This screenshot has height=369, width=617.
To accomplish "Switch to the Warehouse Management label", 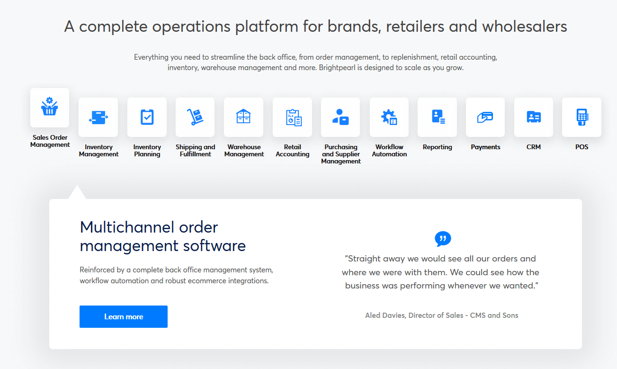I will pyautogui.click(x=244, y=151).
